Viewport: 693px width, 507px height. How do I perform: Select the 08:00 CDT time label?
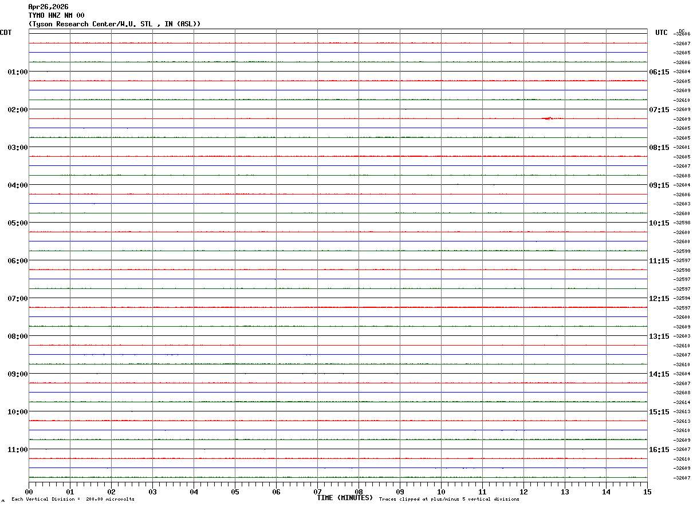pos(18,336)
